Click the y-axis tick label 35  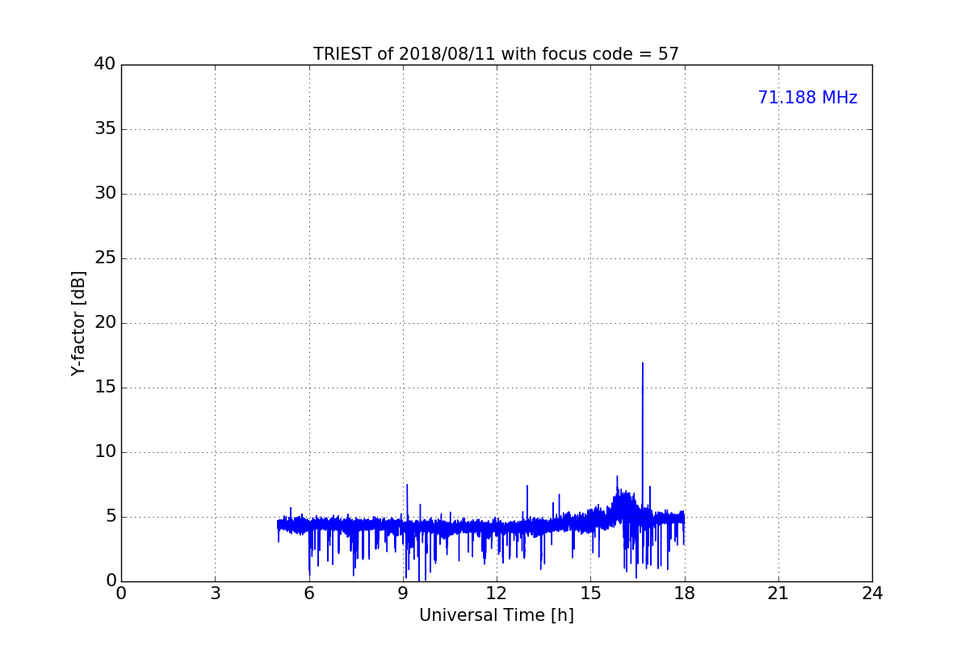coord(105,129)
